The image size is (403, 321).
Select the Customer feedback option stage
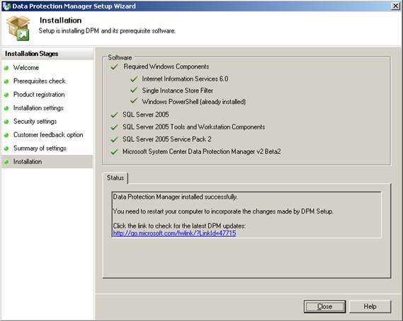click(x=48, y=135)
